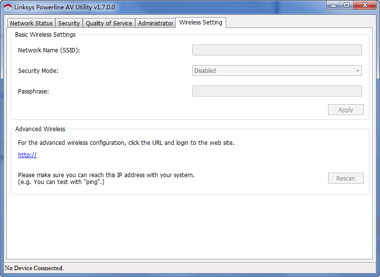Click the 'Network Name (SSID):' label
Image resolution: width=380 pixels, height=277 pixels.
click(49, 50)
